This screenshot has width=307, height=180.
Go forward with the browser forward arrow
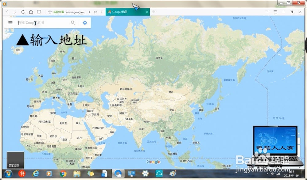tap(15, 12)
